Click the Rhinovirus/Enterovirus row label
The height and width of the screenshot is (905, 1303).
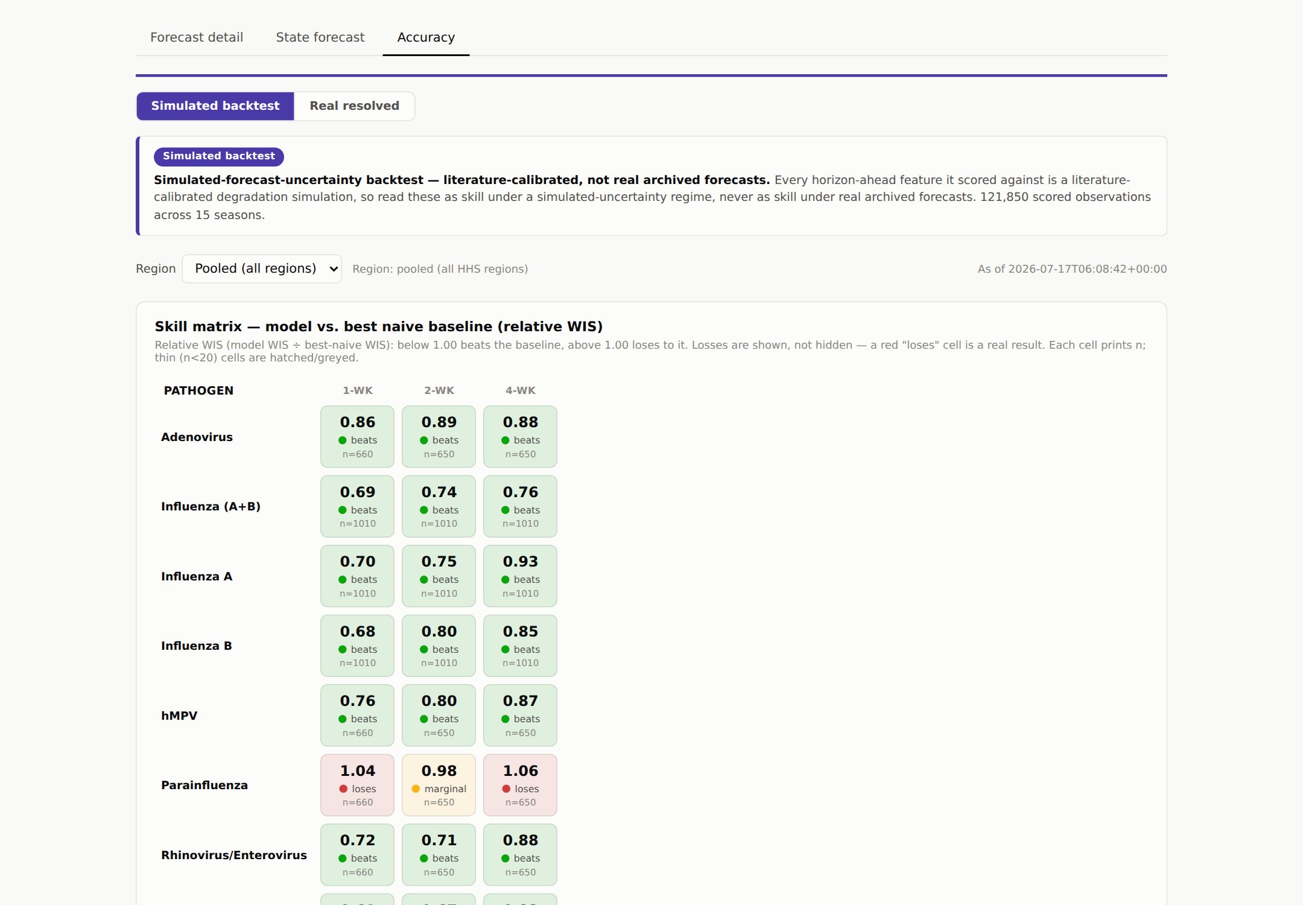point(234,856)
